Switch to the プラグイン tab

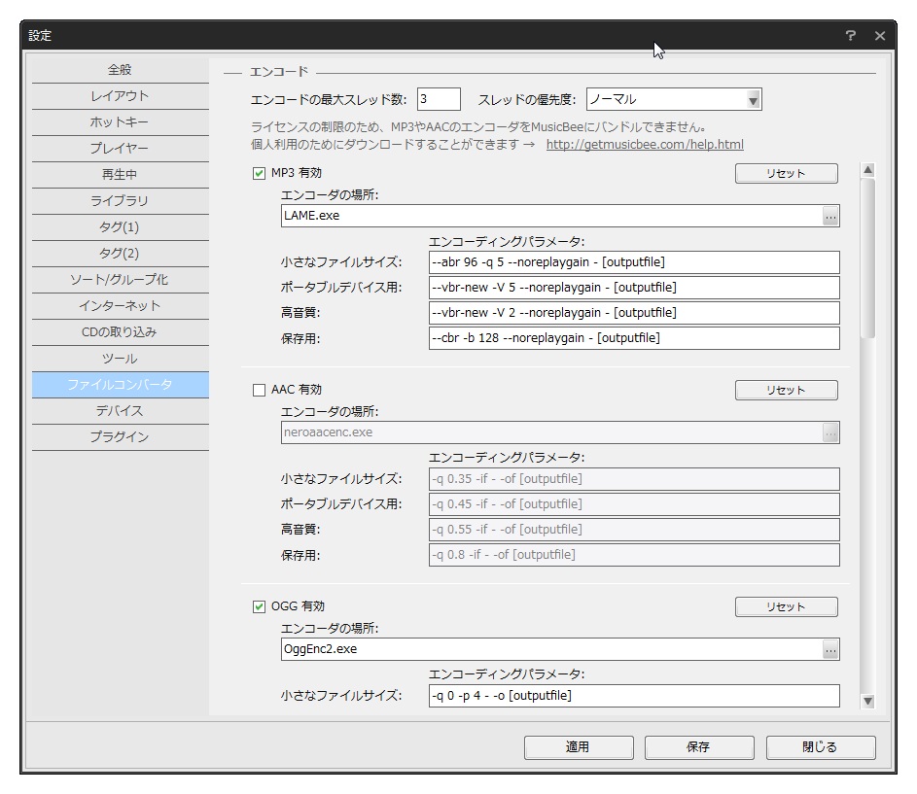[x=120, y=438]
